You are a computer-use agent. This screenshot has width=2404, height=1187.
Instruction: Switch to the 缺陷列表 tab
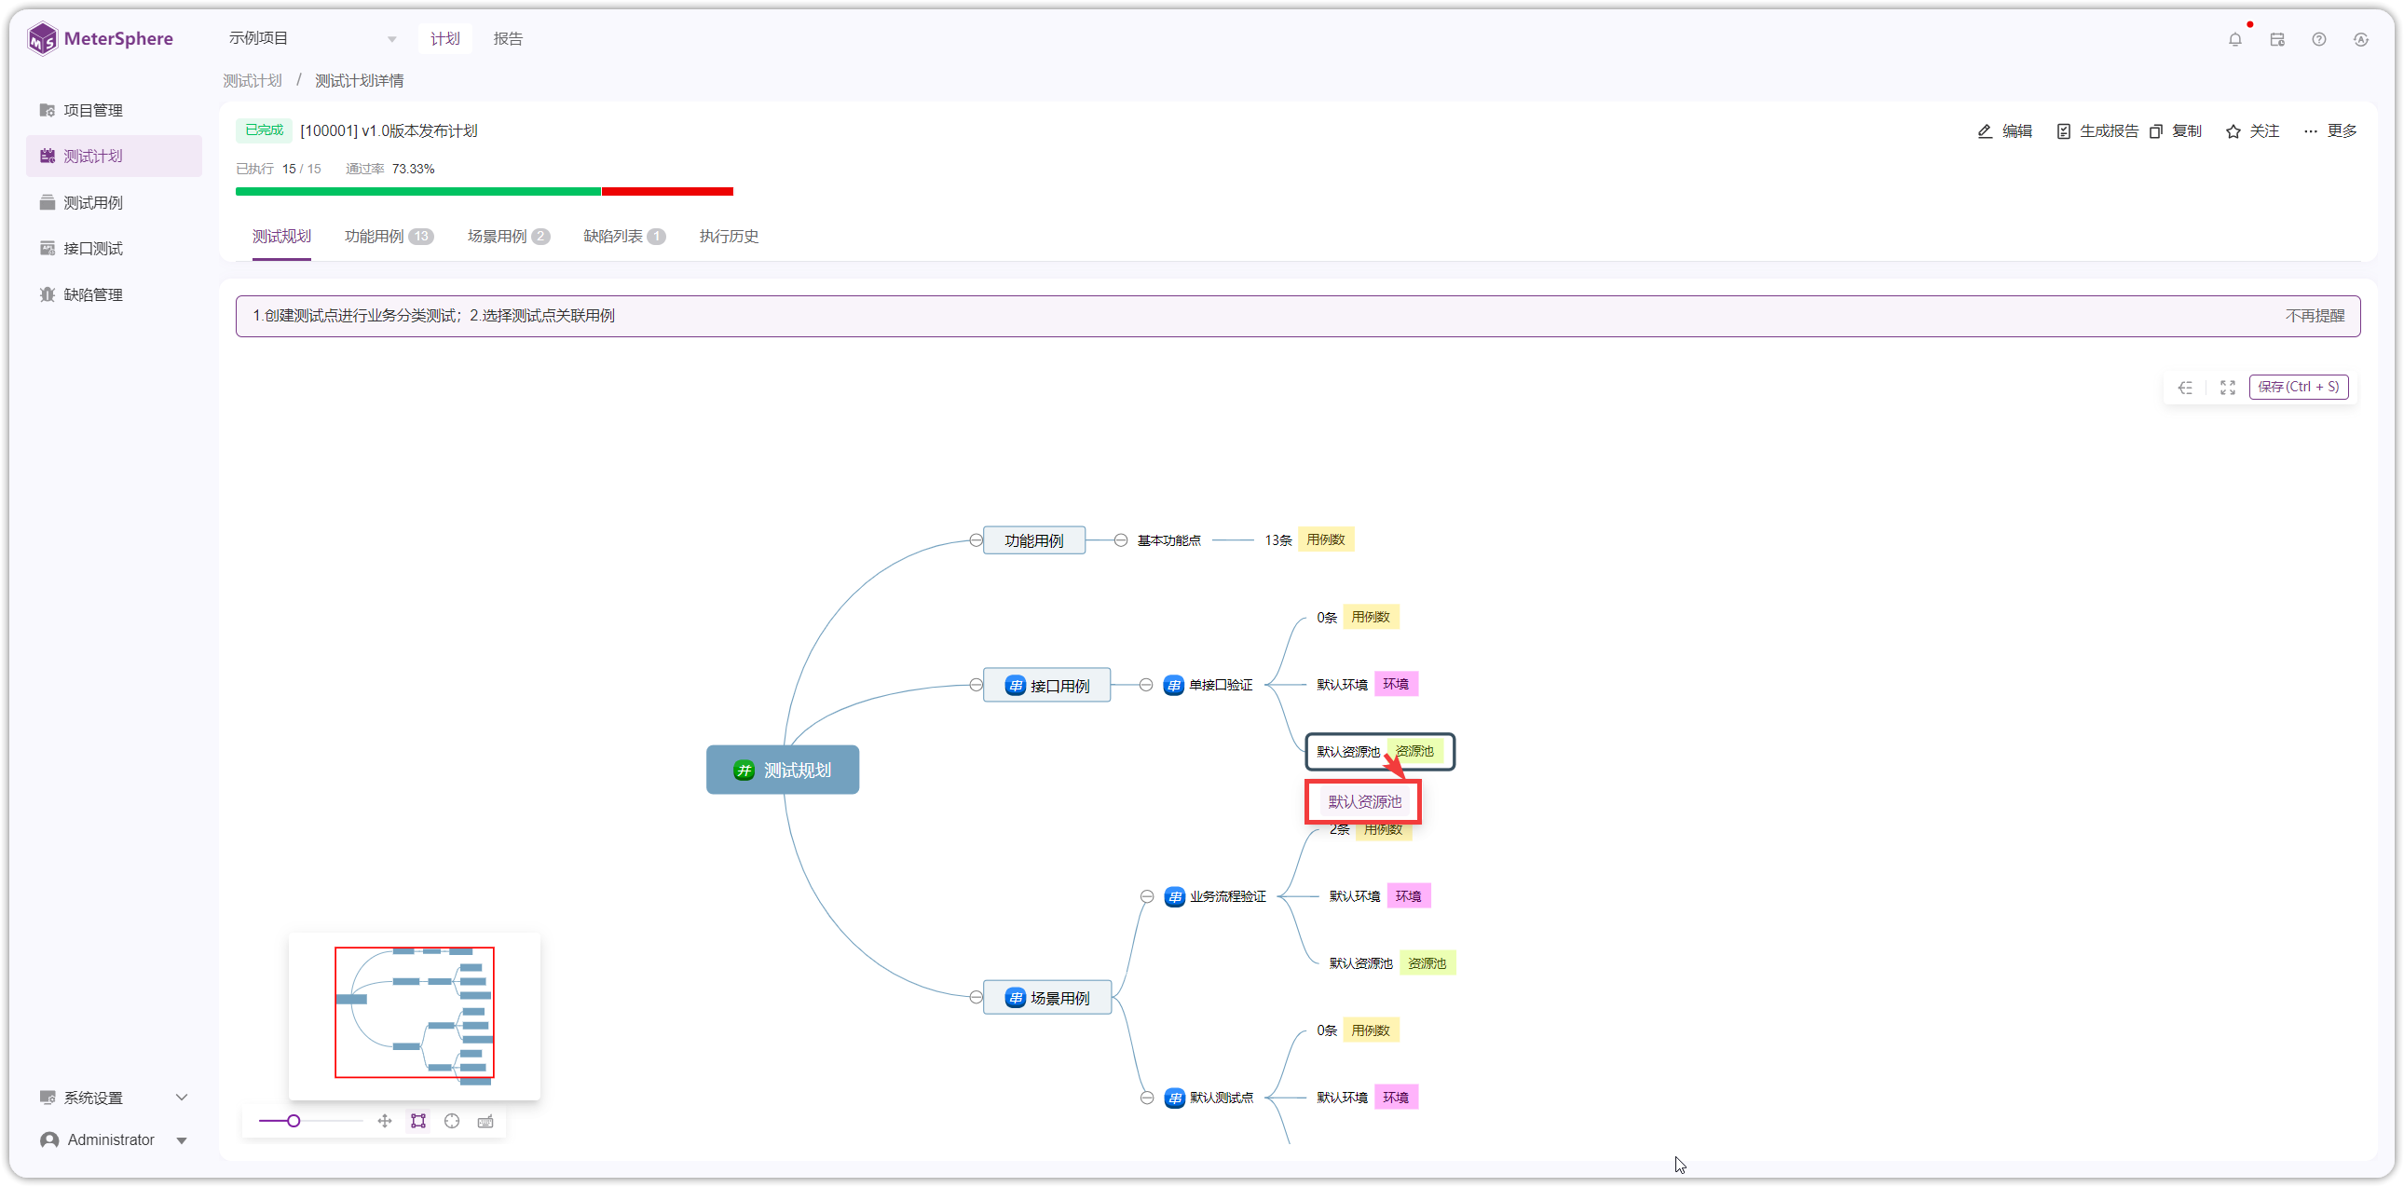[623, 237]
